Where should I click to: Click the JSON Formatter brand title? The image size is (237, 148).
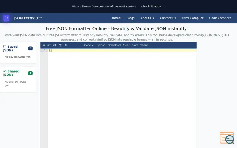28,18
